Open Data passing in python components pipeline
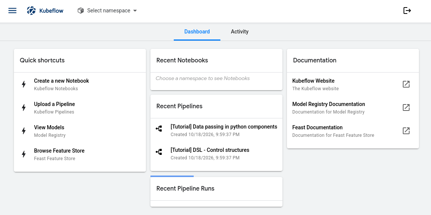The height and width of the screenshot is (215, 431). pos(216,130)
